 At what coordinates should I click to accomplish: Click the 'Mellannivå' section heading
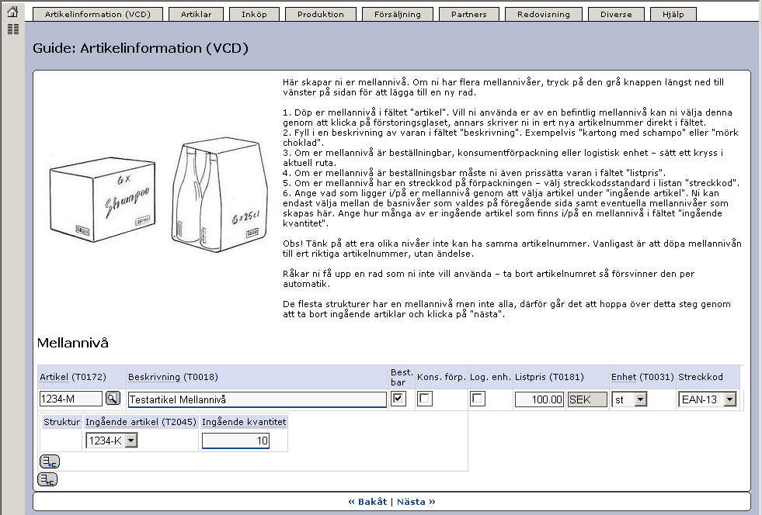point(73,343)
